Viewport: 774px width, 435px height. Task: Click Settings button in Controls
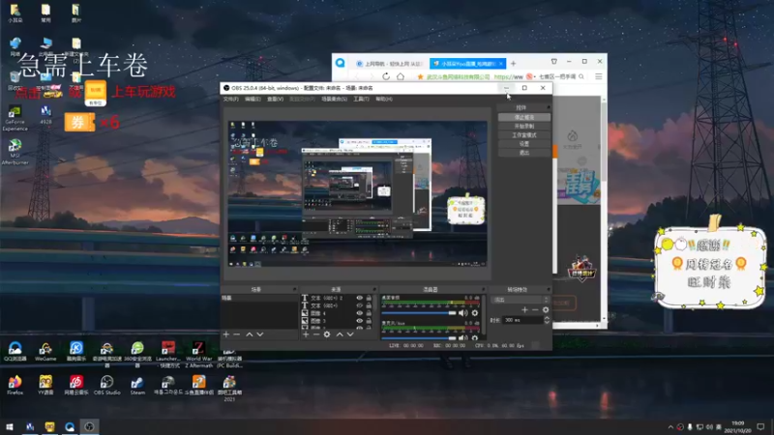(x=524, y=144)
